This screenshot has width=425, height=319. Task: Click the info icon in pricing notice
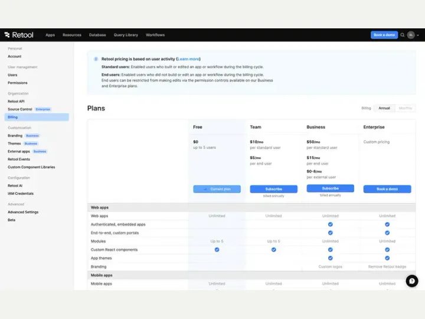point(96,59)
